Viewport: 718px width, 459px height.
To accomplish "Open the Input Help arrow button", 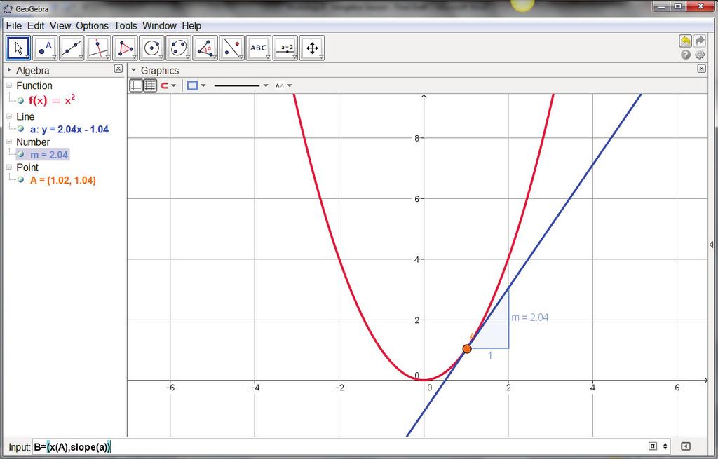I will click(686, 446).
